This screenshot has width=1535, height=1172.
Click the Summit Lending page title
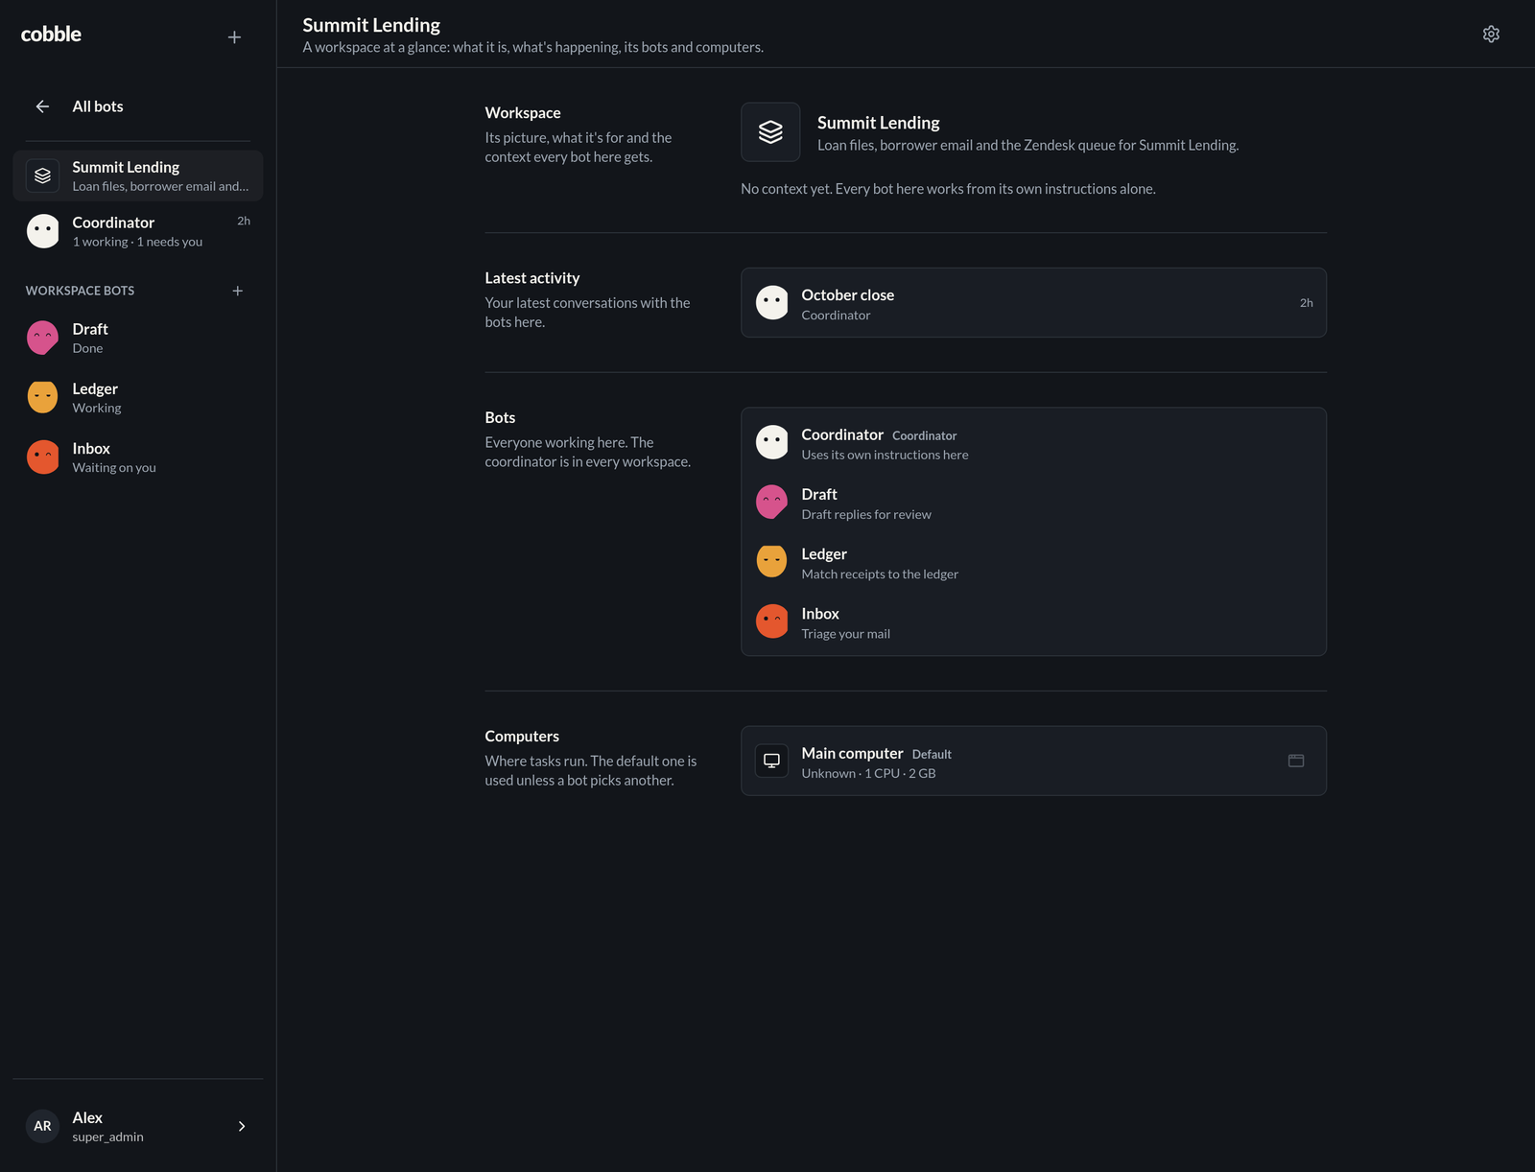[371, 25]
